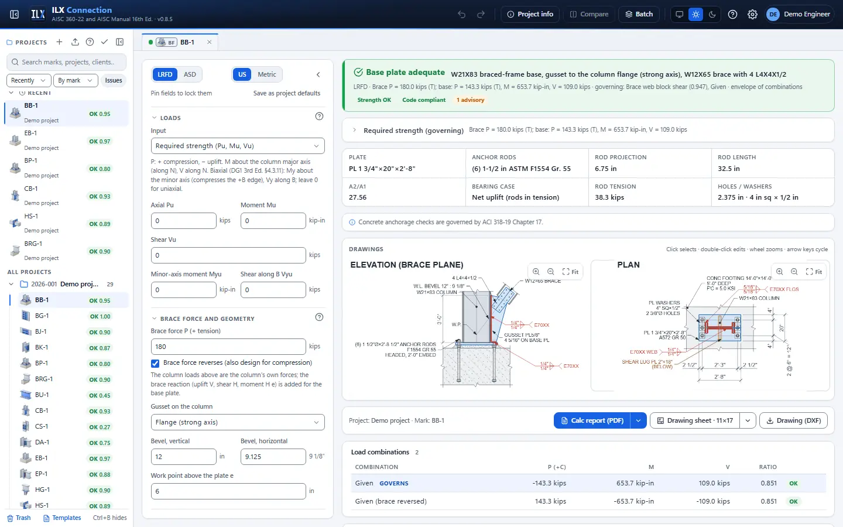Collapse the app sidebar using the top-left panel icon
The width and height of the screenshot is (843, 527).
[15, 14]
